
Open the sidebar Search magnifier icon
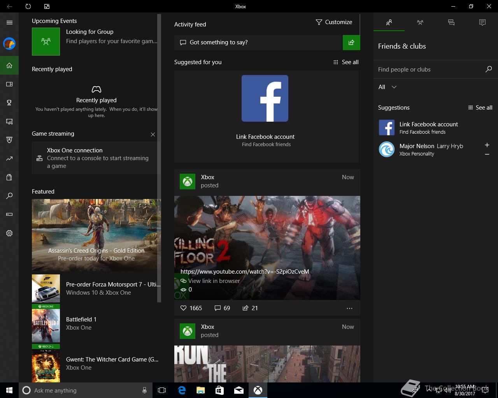pyautogui.click(x=9, y=196)
